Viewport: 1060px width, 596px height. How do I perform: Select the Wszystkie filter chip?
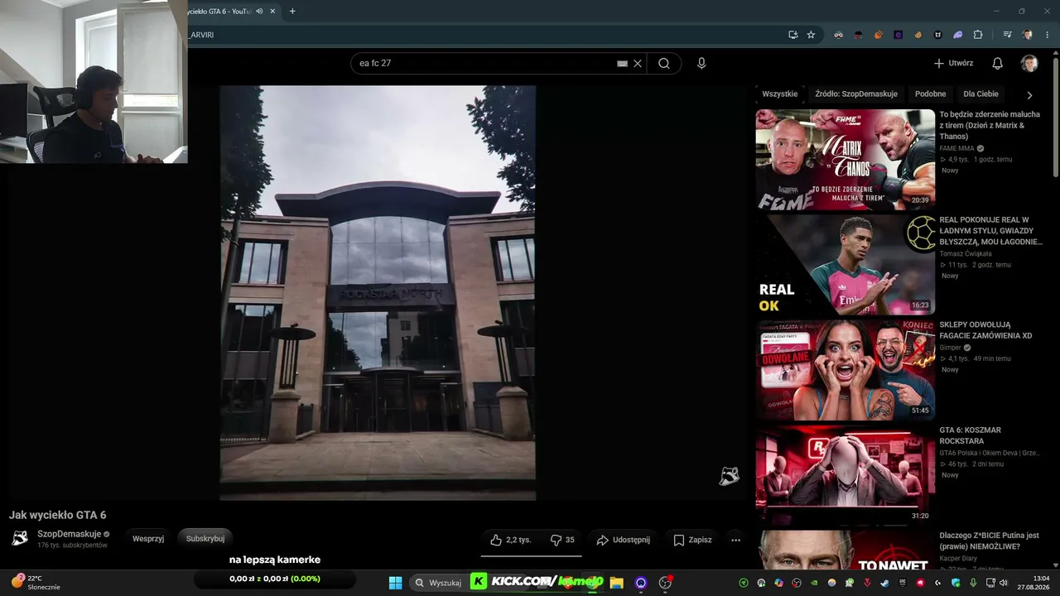pos(780,94)
